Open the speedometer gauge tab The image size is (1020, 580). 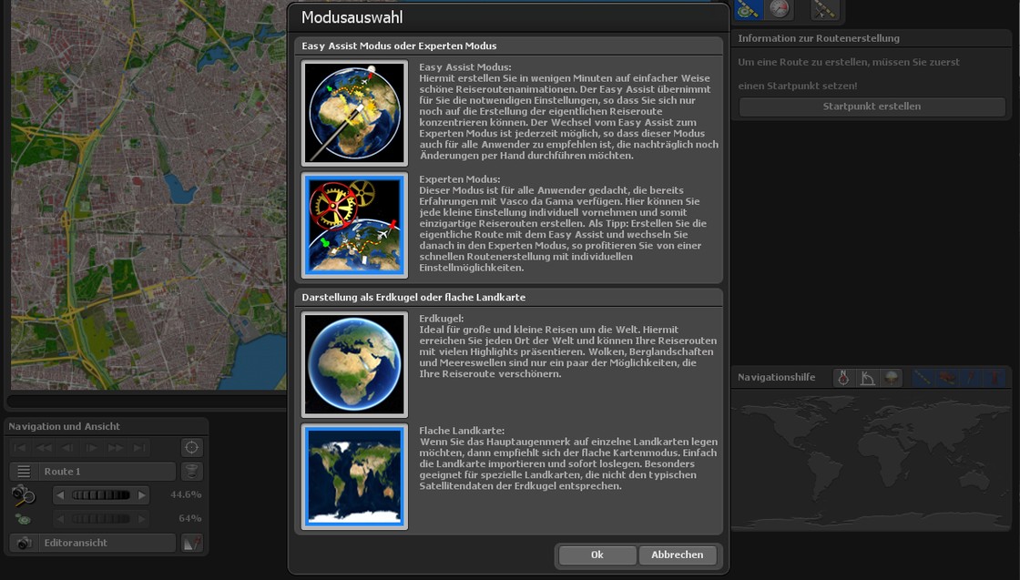click(780, 9)
